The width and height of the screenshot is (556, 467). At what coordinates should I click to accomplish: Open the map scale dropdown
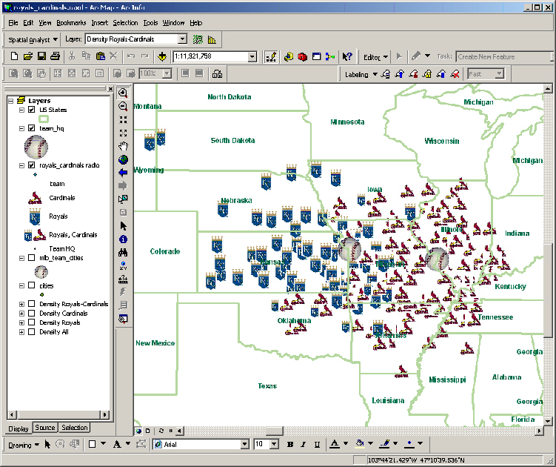point(252,56)
